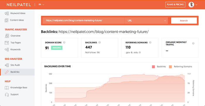205x106 pixels.
Task: Click the SEO Analyzer section header
Action: [13, 59]
